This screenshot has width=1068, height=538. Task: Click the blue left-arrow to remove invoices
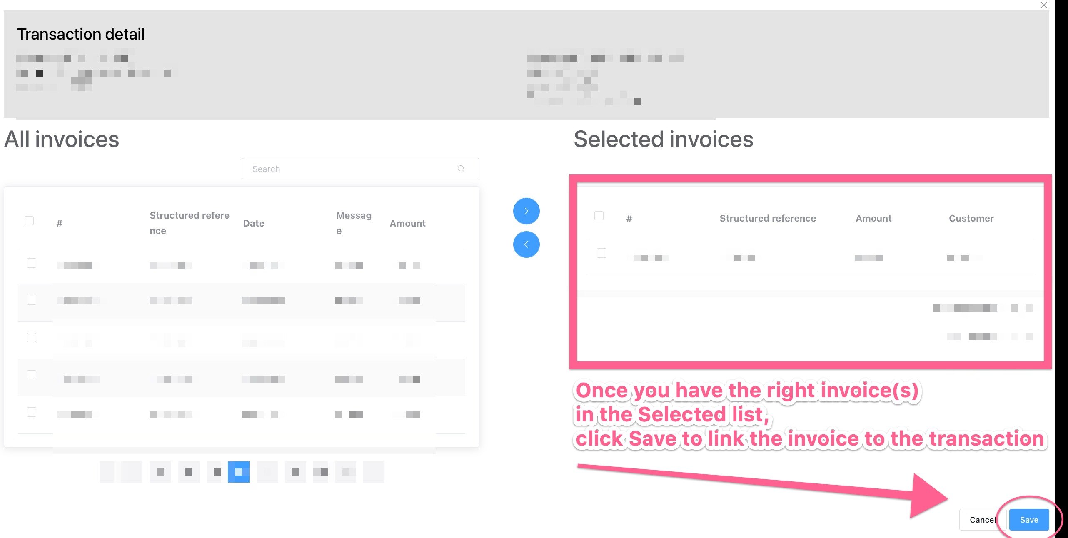coord(526,244)
